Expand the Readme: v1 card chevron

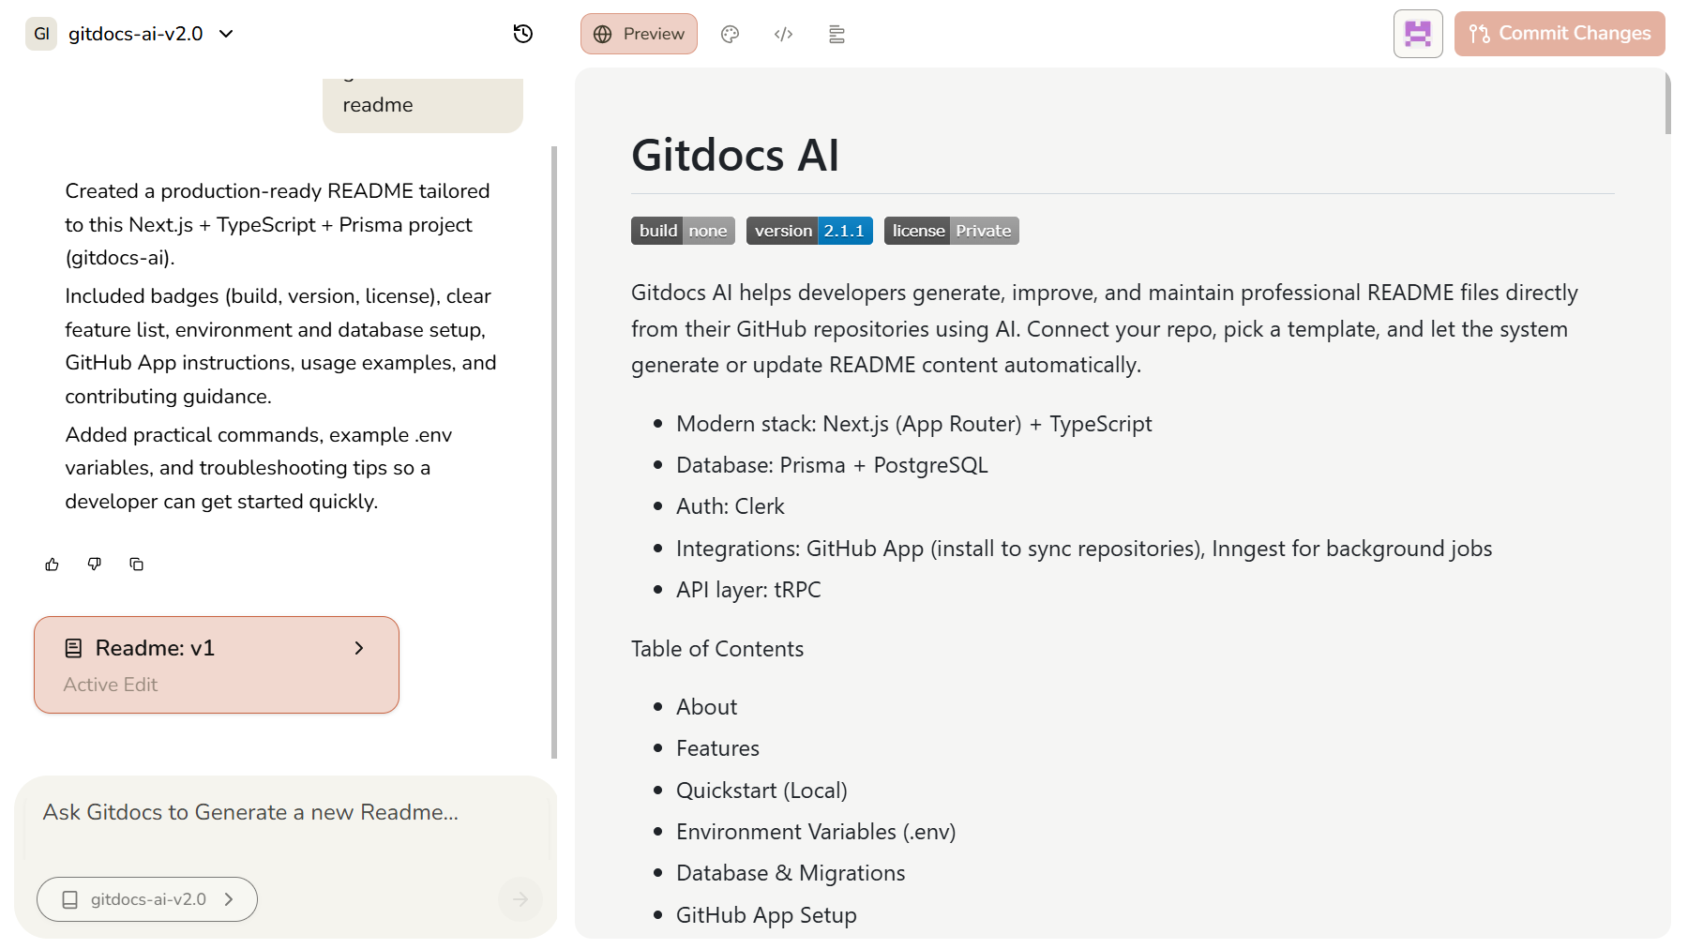(x=358, y=648)
